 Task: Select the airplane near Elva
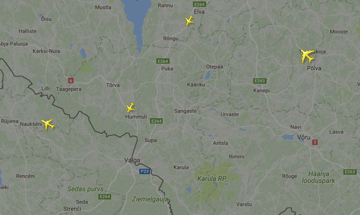click(189, 20)
